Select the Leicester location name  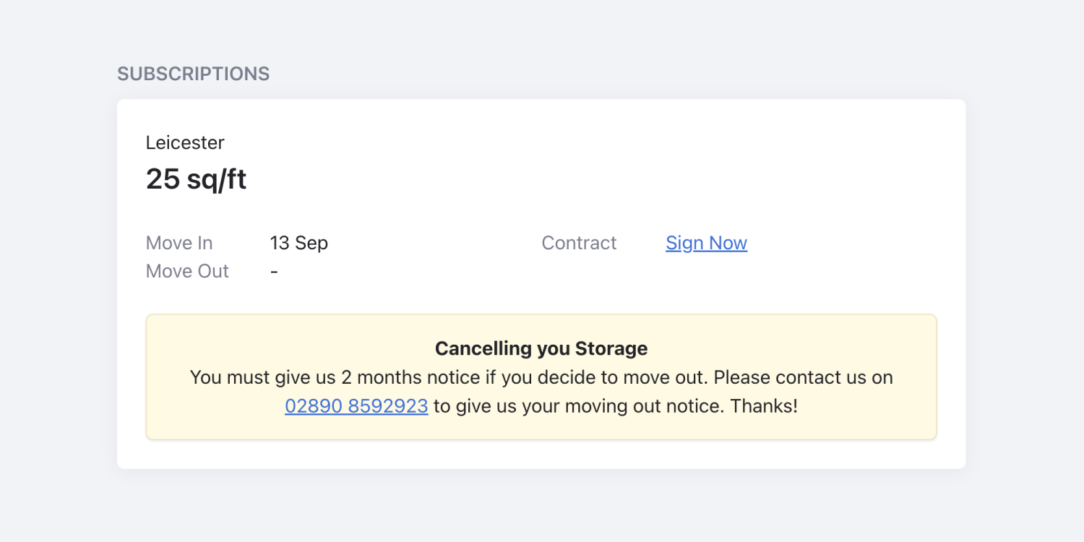(185, 142)
